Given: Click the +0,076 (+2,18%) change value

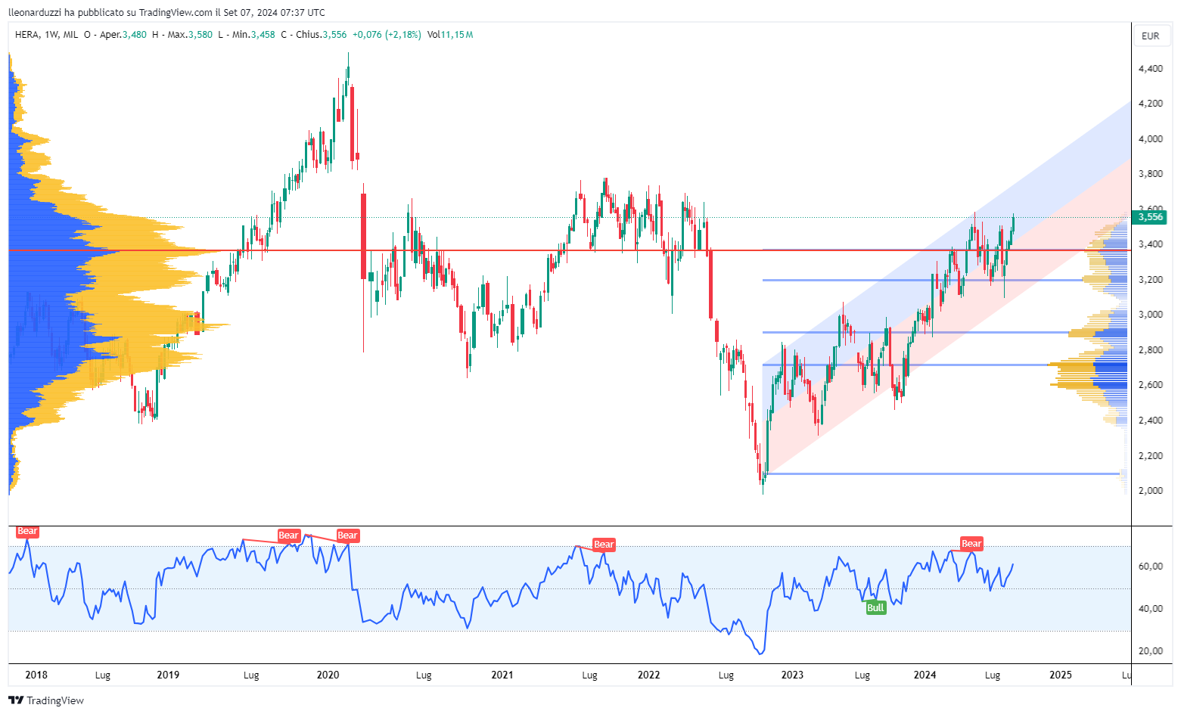Looking at the screenshot, I should (387, 35).
